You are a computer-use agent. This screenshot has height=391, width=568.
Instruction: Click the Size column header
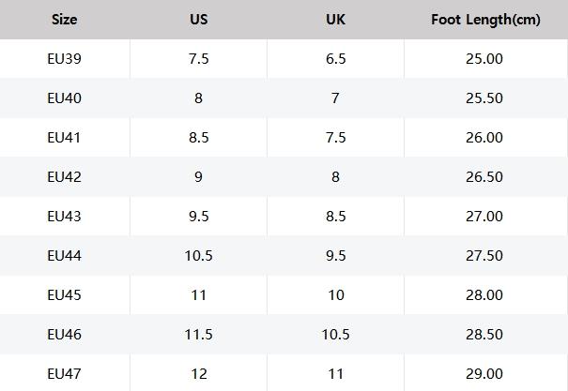pyautogui.click(x=64, y=19)
